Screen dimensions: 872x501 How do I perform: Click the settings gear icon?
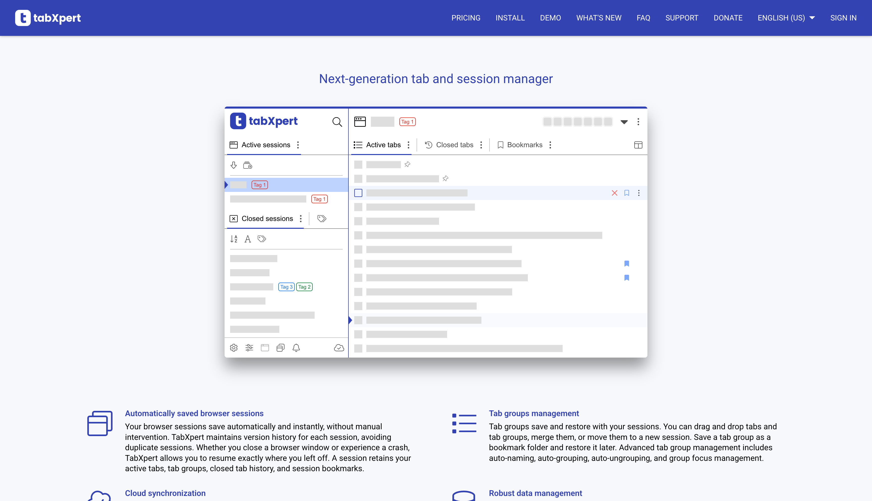[x=234, y=348]
